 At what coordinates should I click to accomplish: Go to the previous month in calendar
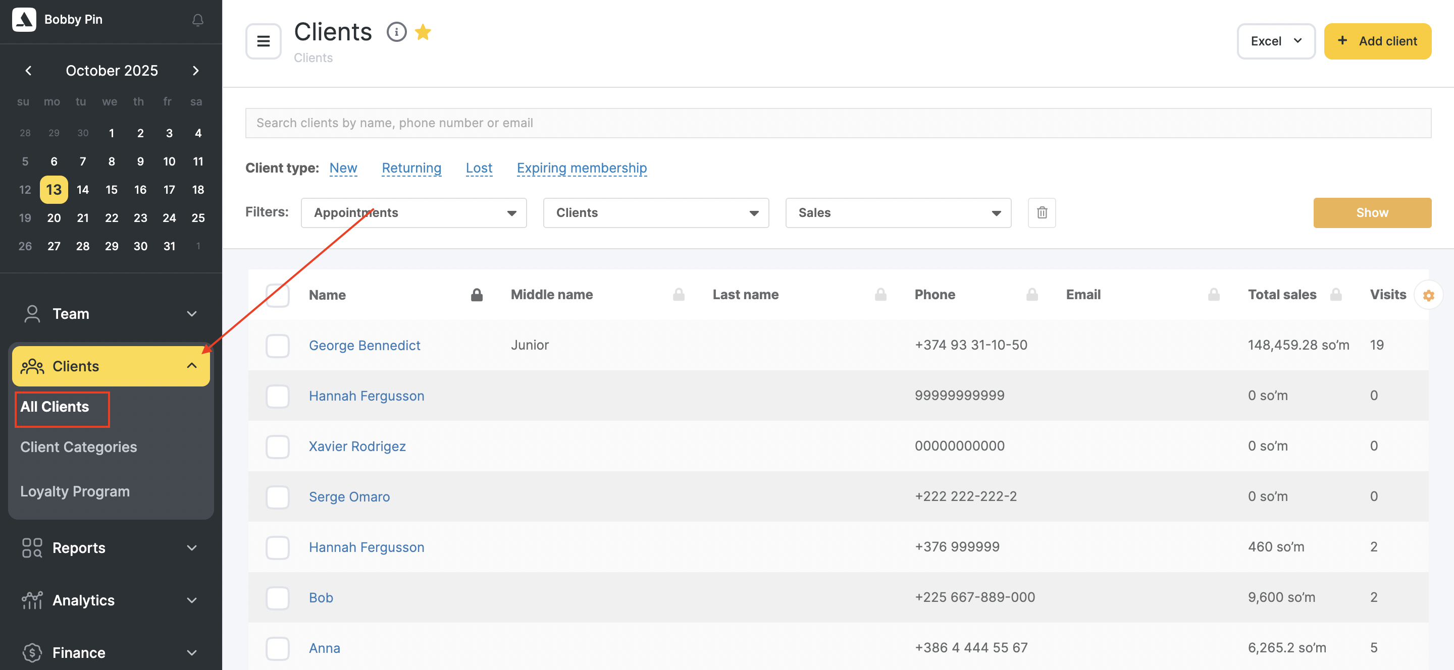coord(28,71)
